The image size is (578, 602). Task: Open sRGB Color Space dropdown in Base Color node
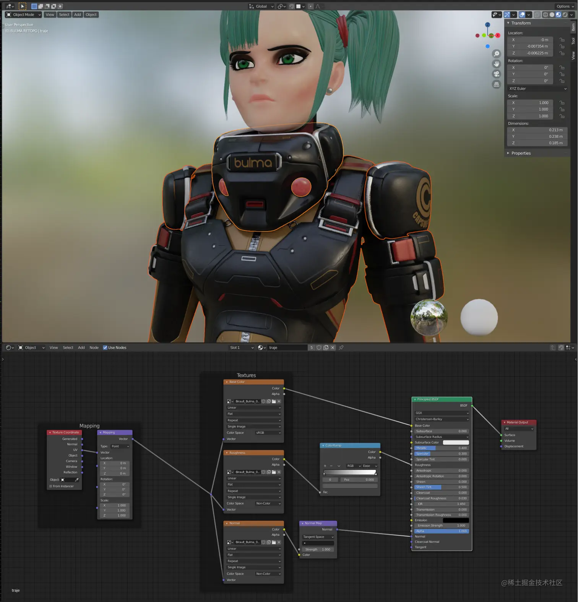[x=268, y=433]
